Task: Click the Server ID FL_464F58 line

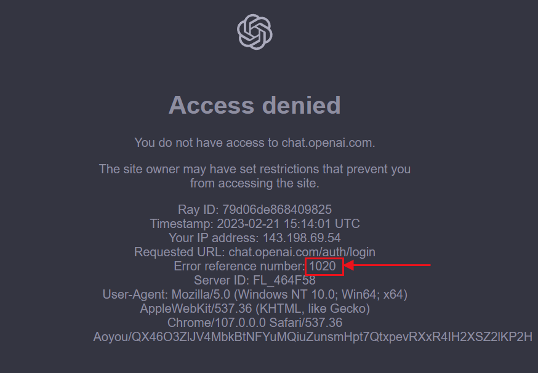Action: click(x=255, y=280)
